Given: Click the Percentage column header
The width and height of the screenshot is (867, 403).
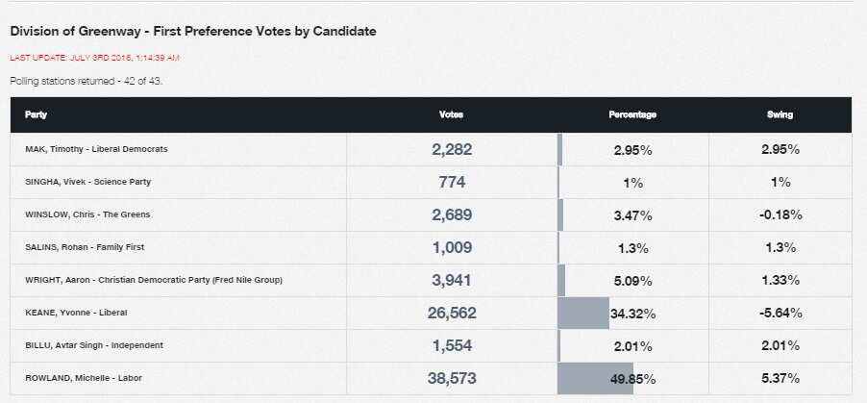Looking at the screenshot, I should coord(632,115).
